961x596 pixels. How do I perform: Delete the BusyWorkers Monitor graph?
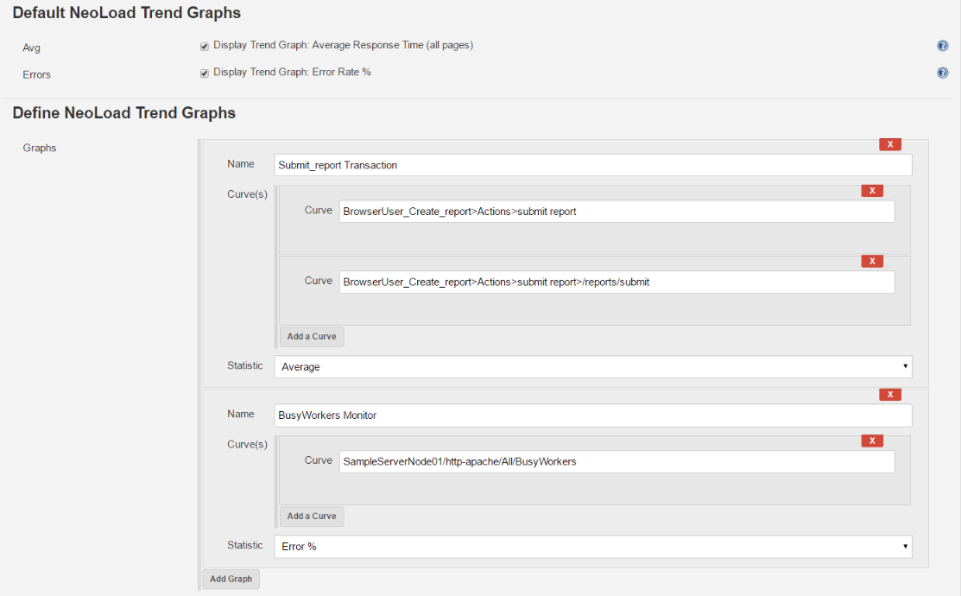890,394
